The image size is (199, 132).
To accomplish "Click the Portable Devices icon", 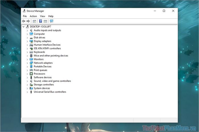I will click(x=31, y=66).
